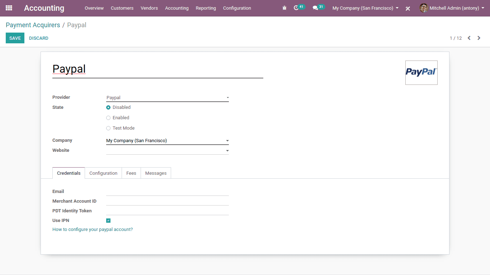The image size is (490, 275).
Task: Open the top Configuration menu
Action: click(237, 8)
